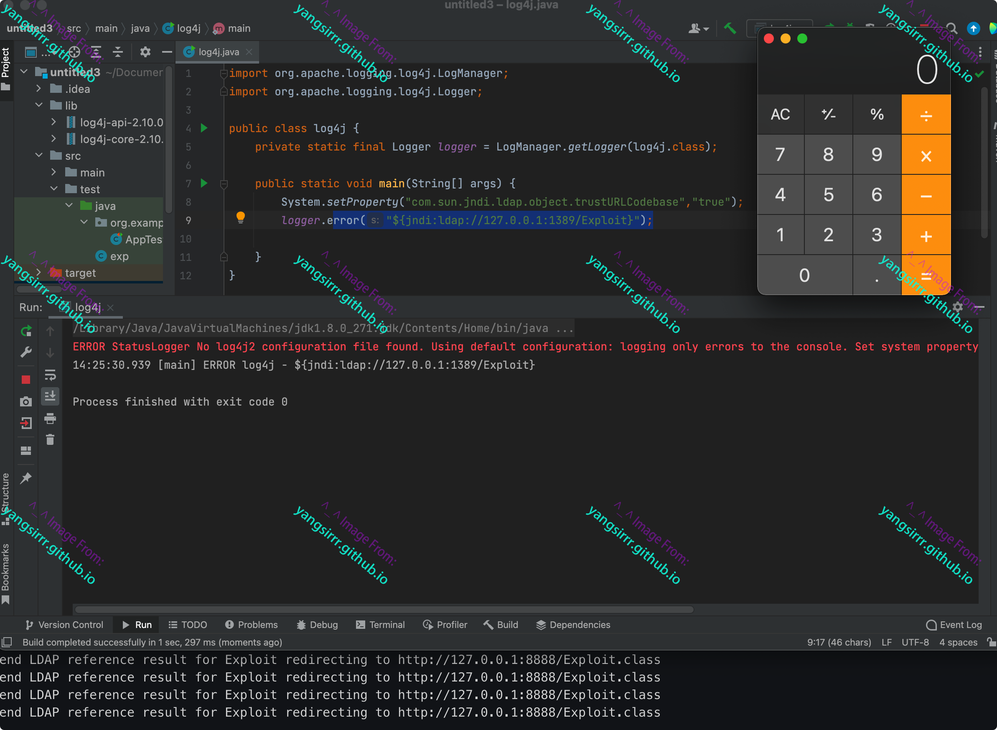
Task: Click the camera thread dump icon
Action: click(x=26, y=401)
